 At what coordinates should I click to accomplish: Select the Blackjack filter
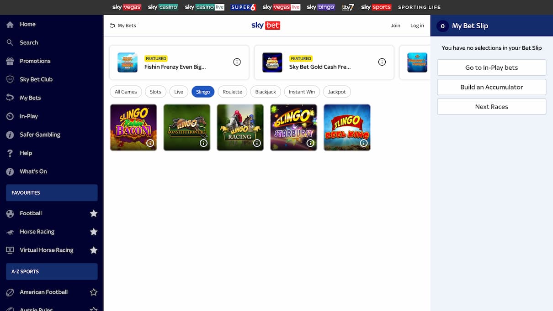pos(266,92)
